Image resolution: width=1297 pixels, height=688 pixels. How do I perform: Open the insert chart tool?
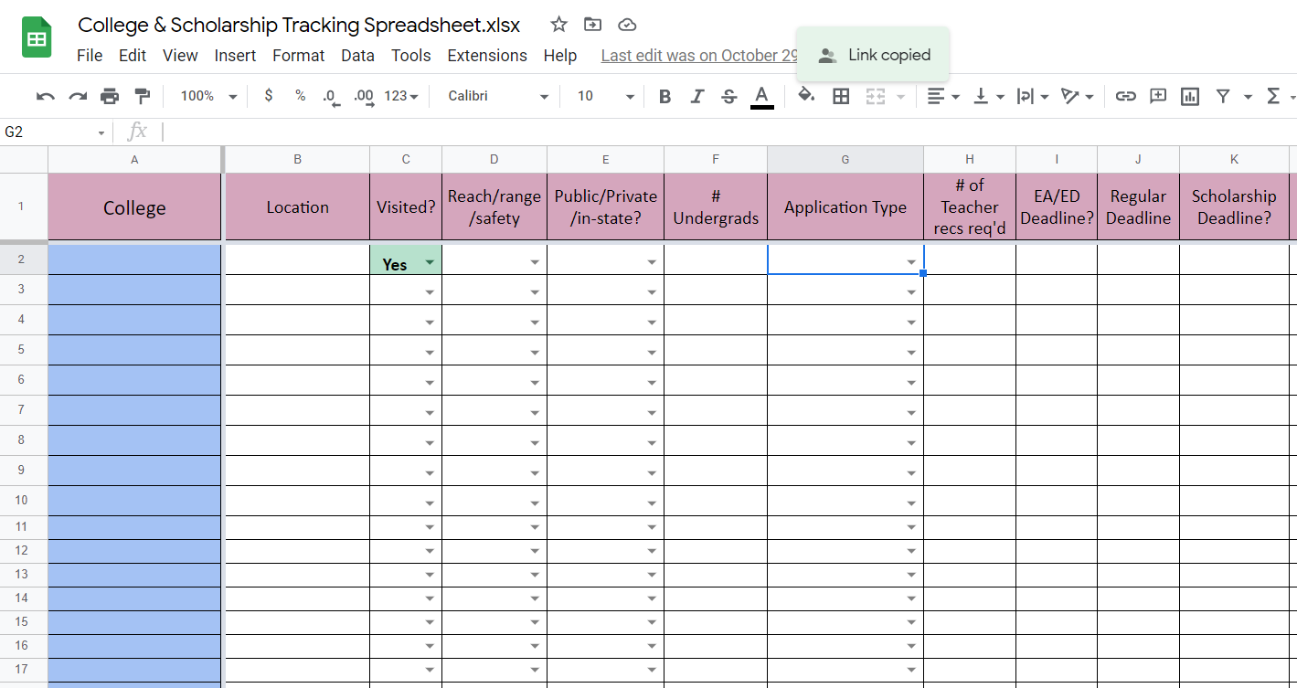click(x=1189, y=95)
